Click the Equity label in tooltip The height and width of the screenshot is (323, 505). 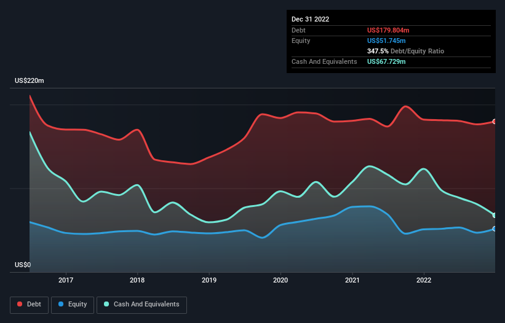[301, 41]
